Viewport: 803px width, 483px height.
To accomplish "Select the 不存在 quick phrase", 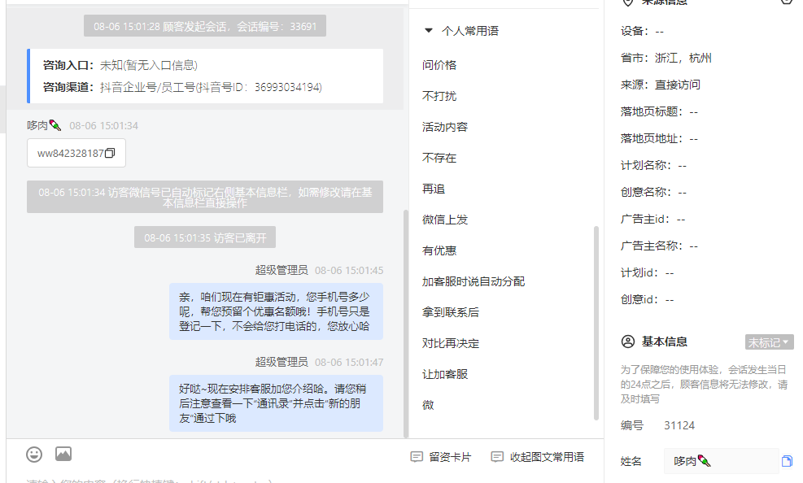I will [439, 158].
